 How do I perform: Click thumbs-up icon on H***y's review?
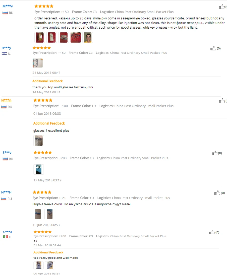(213, 48)
